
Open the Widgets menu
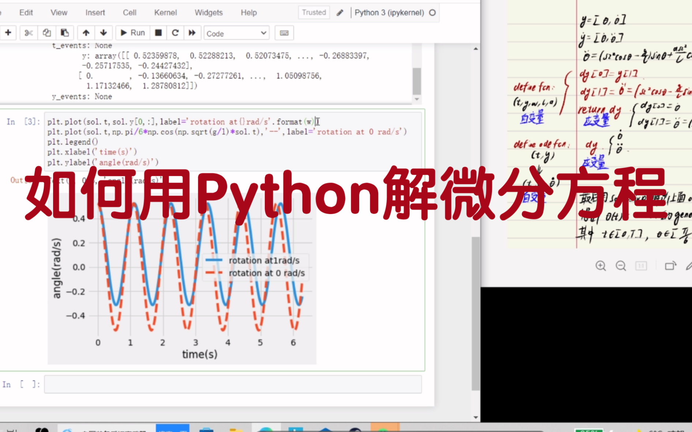[x=208, y=12]
